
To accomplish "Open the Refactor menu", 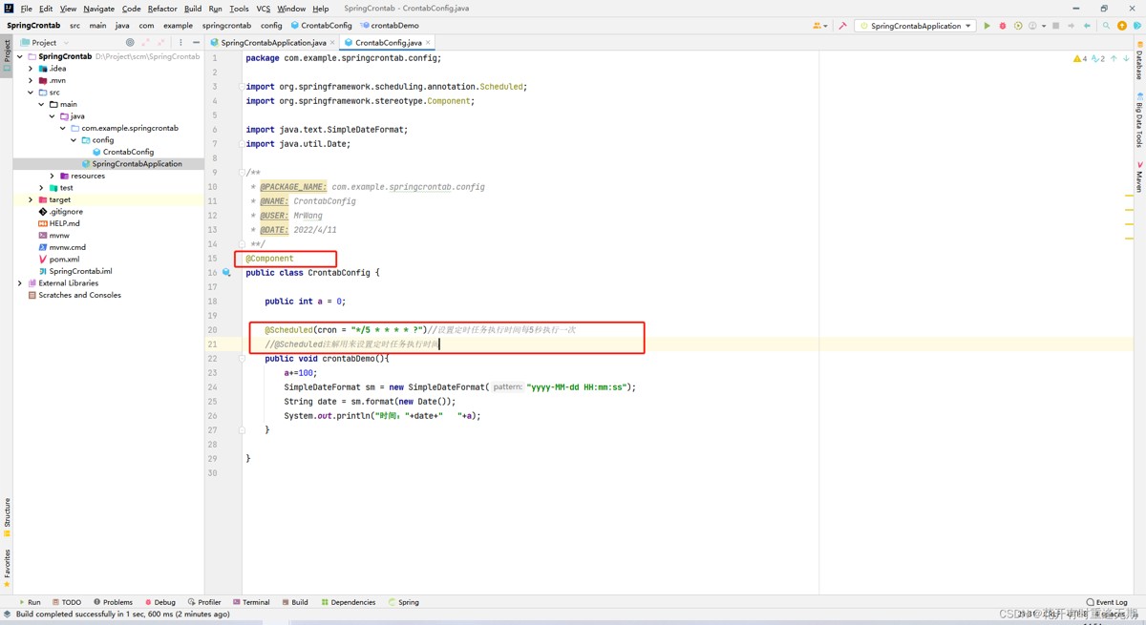I will click(x=162, y=9).
